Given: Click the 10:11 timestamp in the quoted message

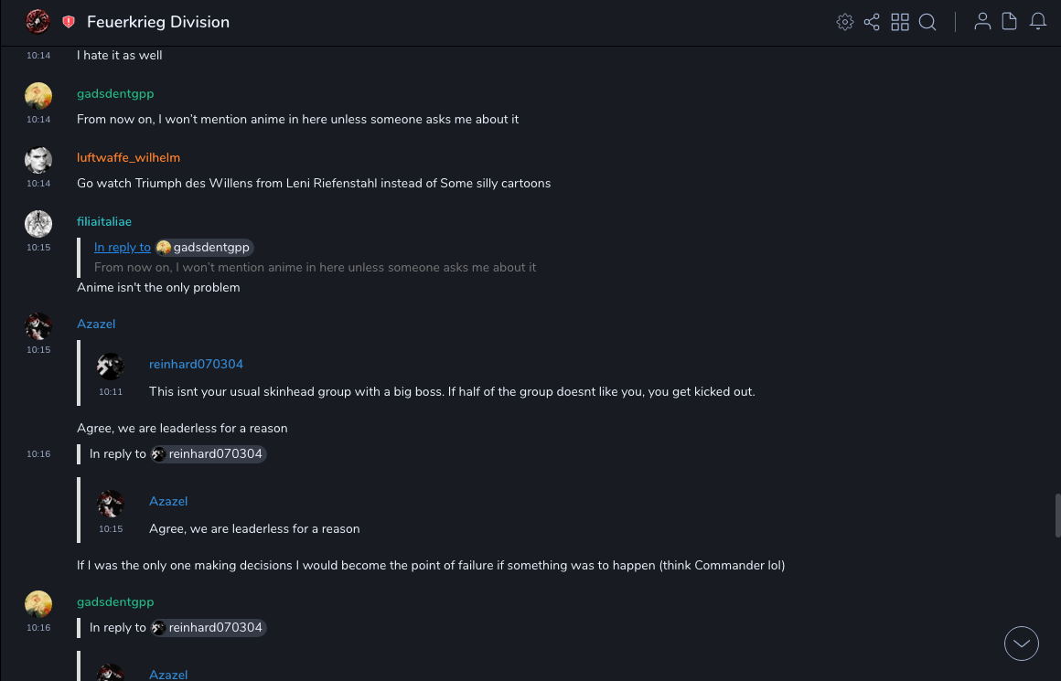Looking at the screenshot, I should click(x=111, y=391).
